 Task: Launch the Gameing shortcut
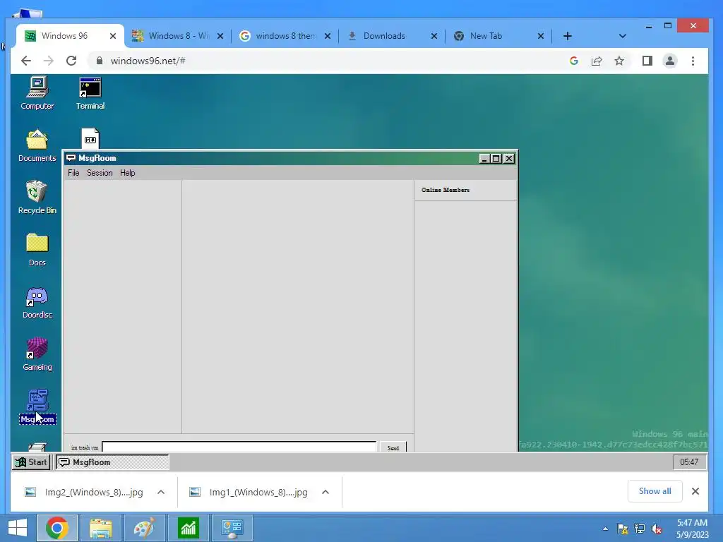tap(37, 354)
